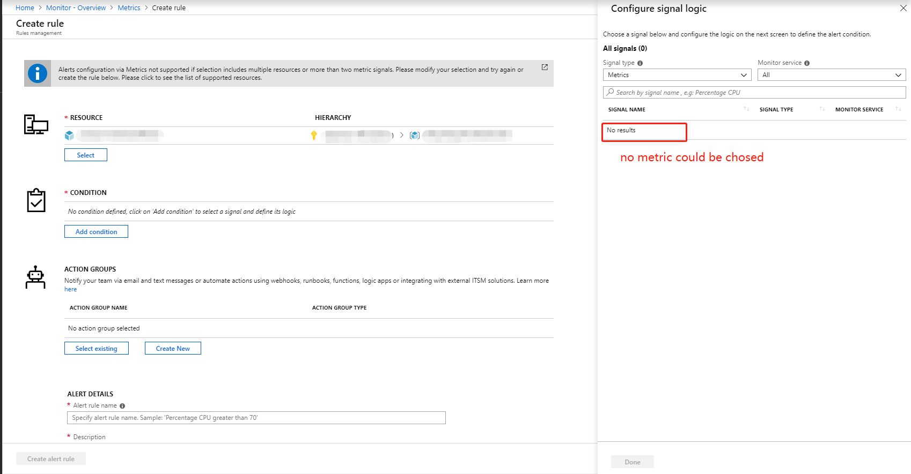This screenshot has height=474, width=911.
Task: Click the Alert rule name info icon
Action: tap(122, 406)
